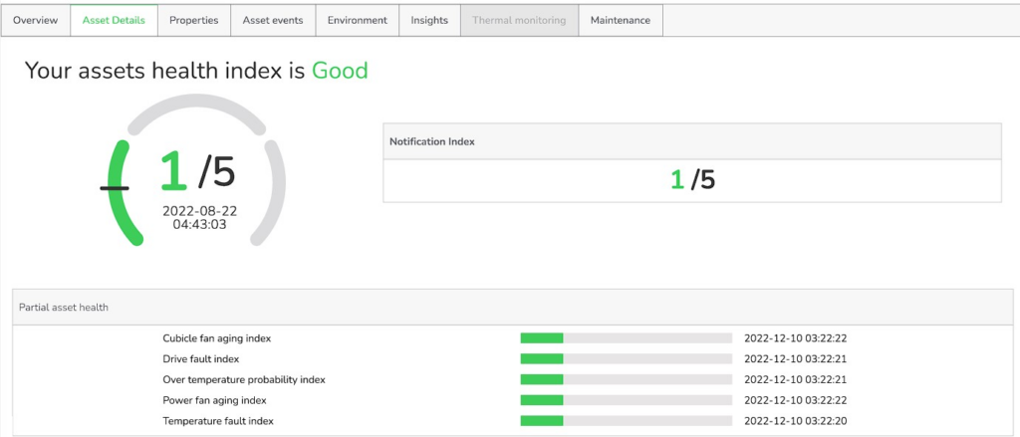1020x437 pixels.
Task: Click the Temperature fault index bar
Action: click(x=626, y=421)
